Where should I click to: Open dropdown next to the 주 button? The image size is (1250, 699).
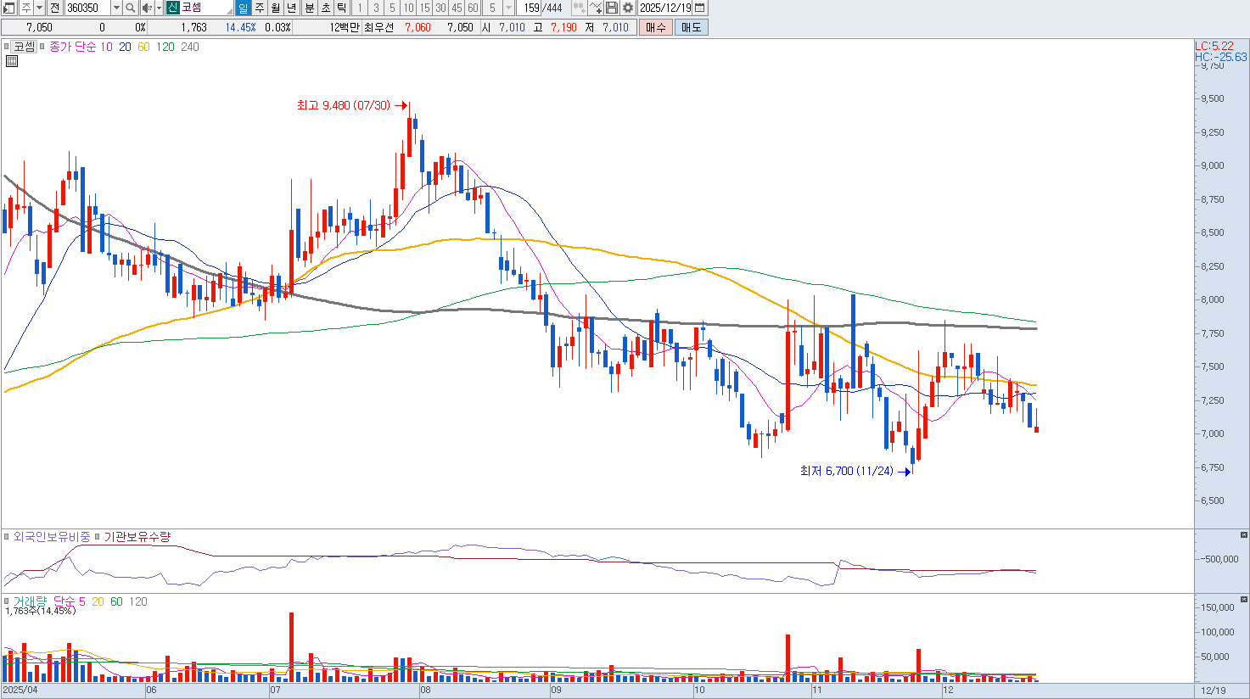(x=39, y=8)
